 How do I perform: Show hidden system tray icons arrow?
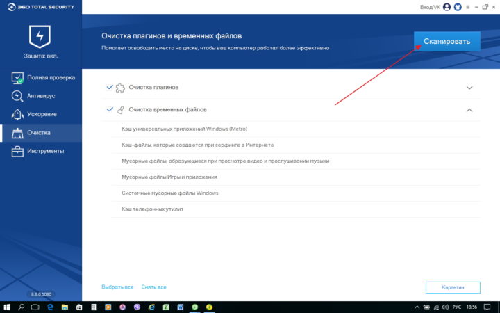417,307
